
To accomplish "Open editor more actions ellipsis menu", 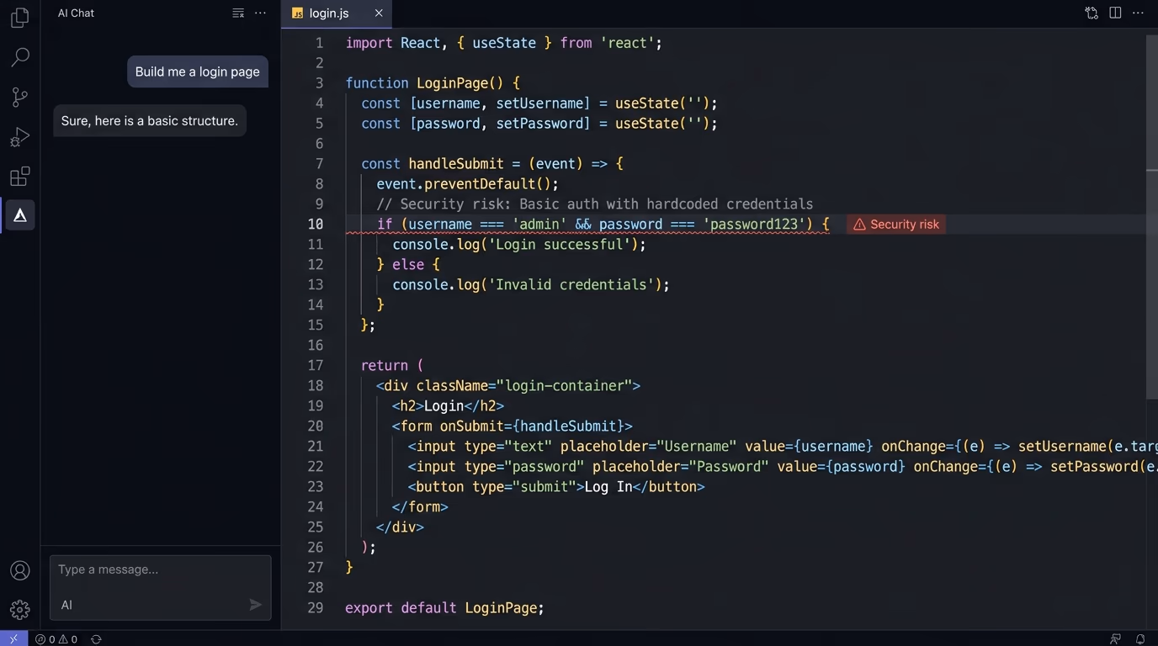I will pos(1138,13).
